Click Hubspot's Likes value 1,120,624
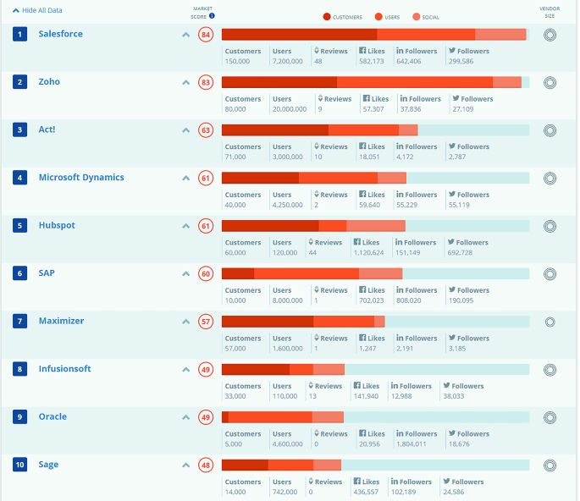Image resolution: width=580 pixels, height=501 pixels. pyautogui.click(x=368, y=252)
